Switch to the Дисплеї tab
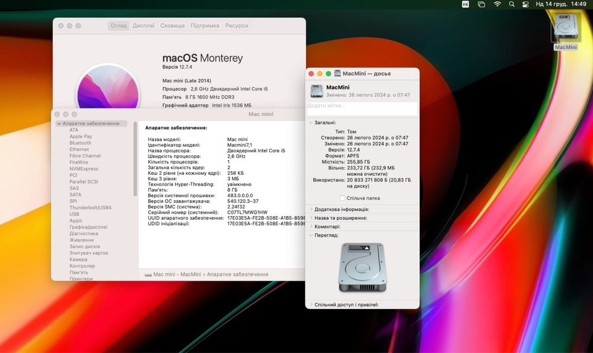The image size is (593, 353). [x=144, y=25]
